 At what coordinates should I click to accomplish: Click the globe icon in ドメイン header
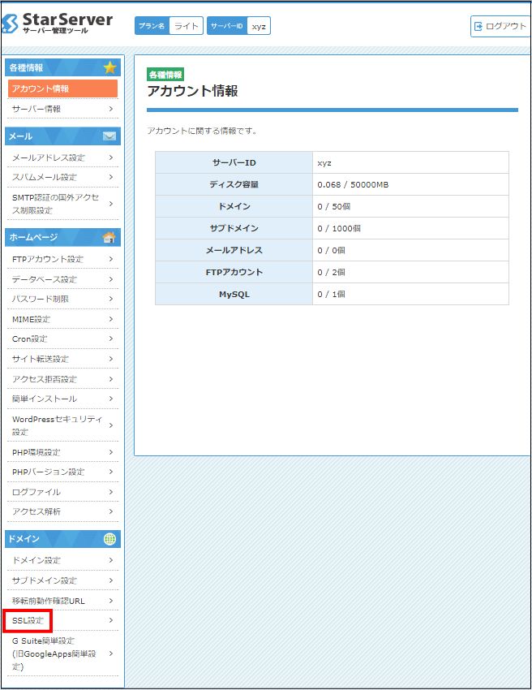pyautogui.click(x=109, y=539)
